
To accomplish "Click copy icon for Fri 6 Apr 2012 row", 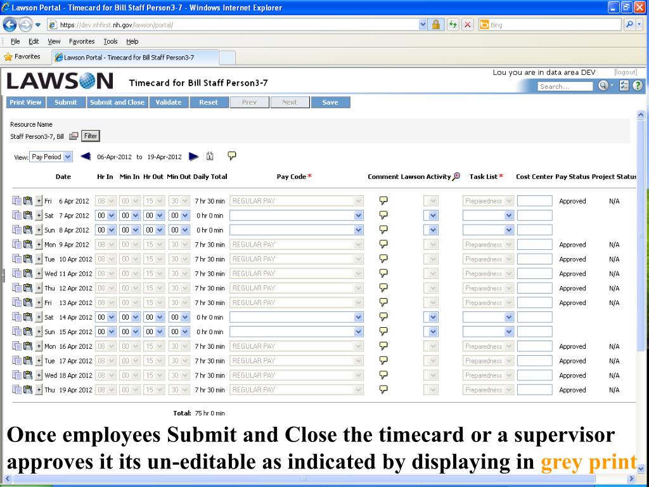I will coord(16,201).
